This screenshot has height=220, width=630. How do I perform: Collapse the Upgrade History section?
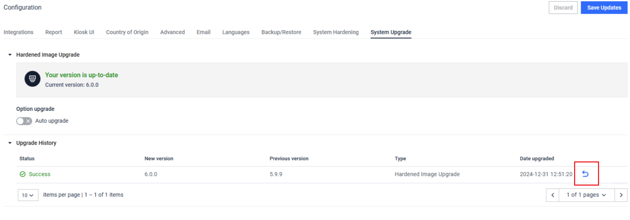[10, 143]
